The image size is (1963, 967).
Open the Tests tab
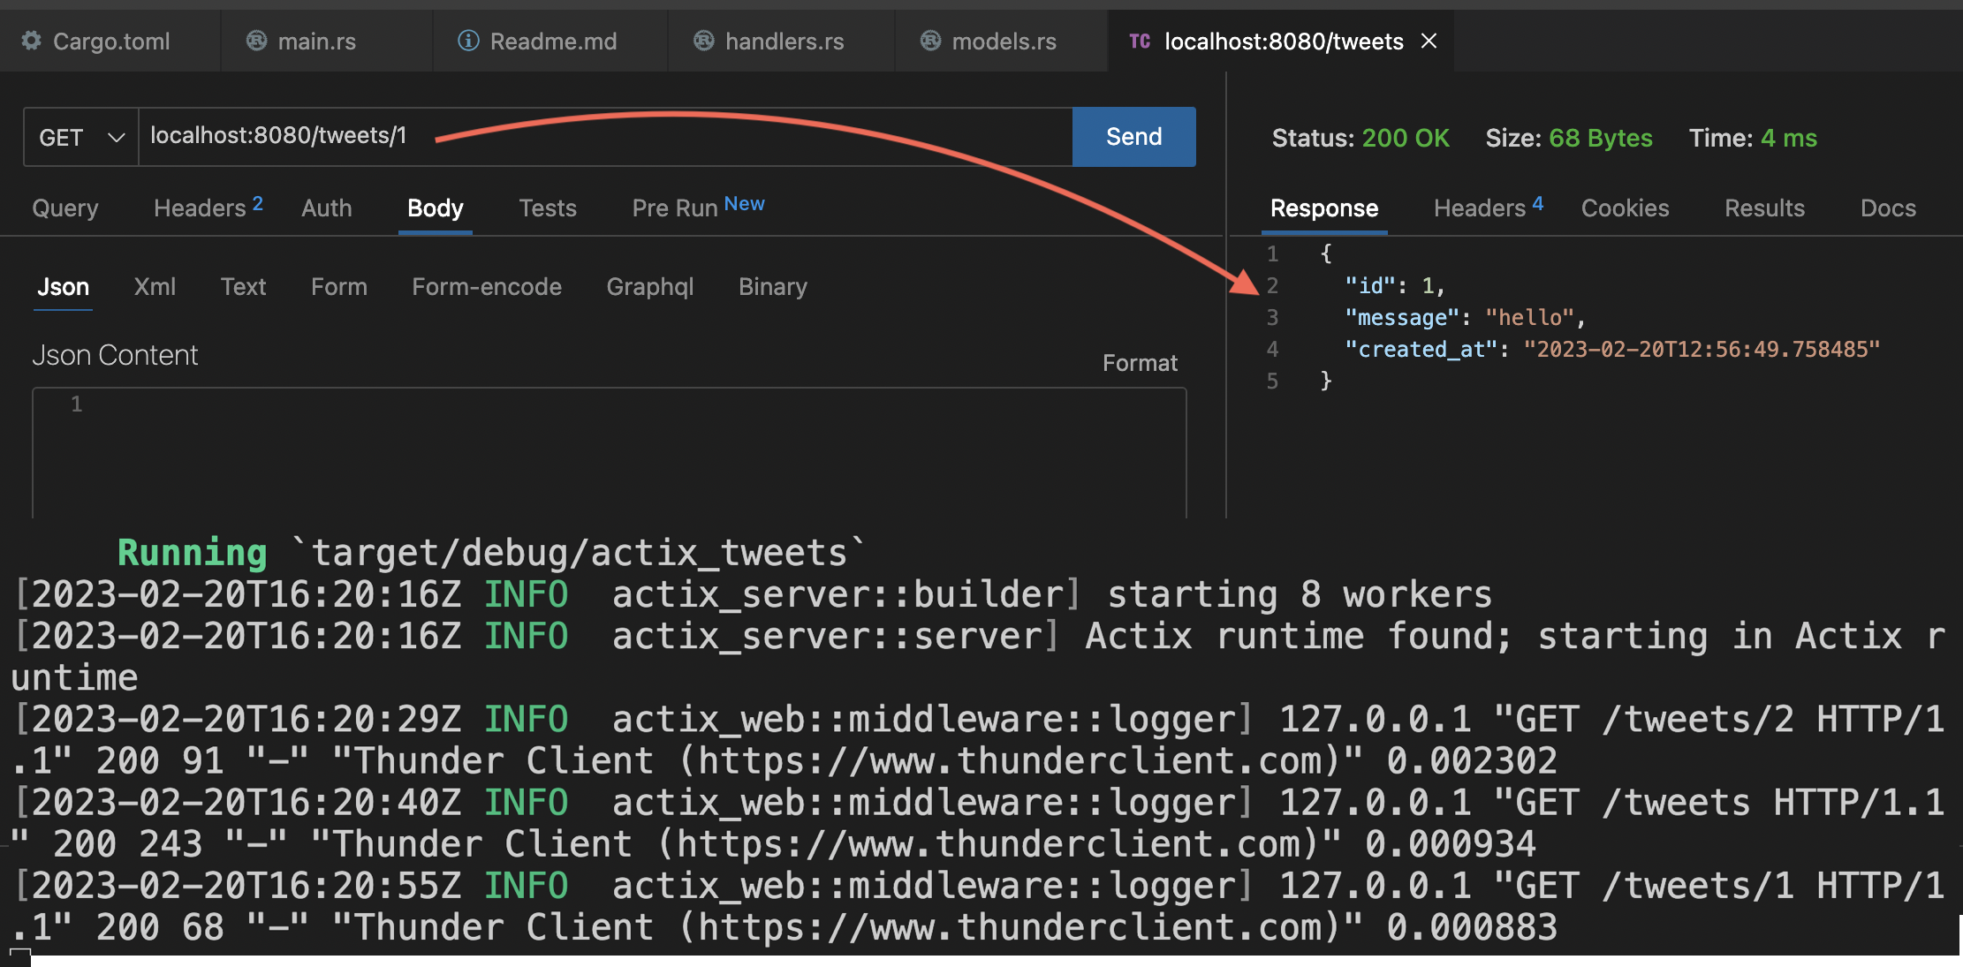547,208
